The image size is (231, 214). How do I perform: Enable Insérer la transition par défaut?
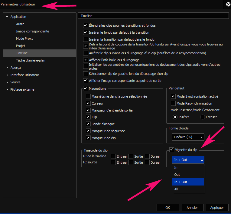86,39
